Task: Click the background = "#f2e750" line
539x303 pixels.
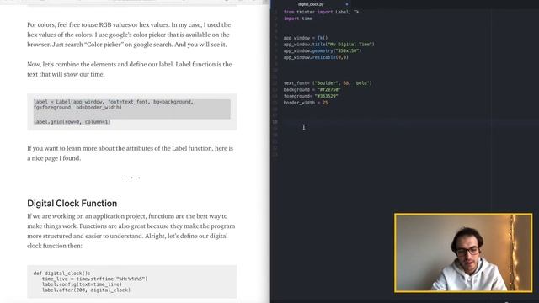Action: [312, 90]
